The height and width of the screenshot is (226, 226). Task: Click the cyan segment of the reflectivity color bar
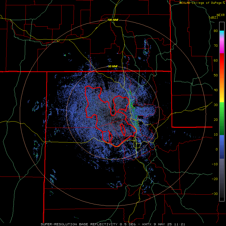[x=222, y=32]
